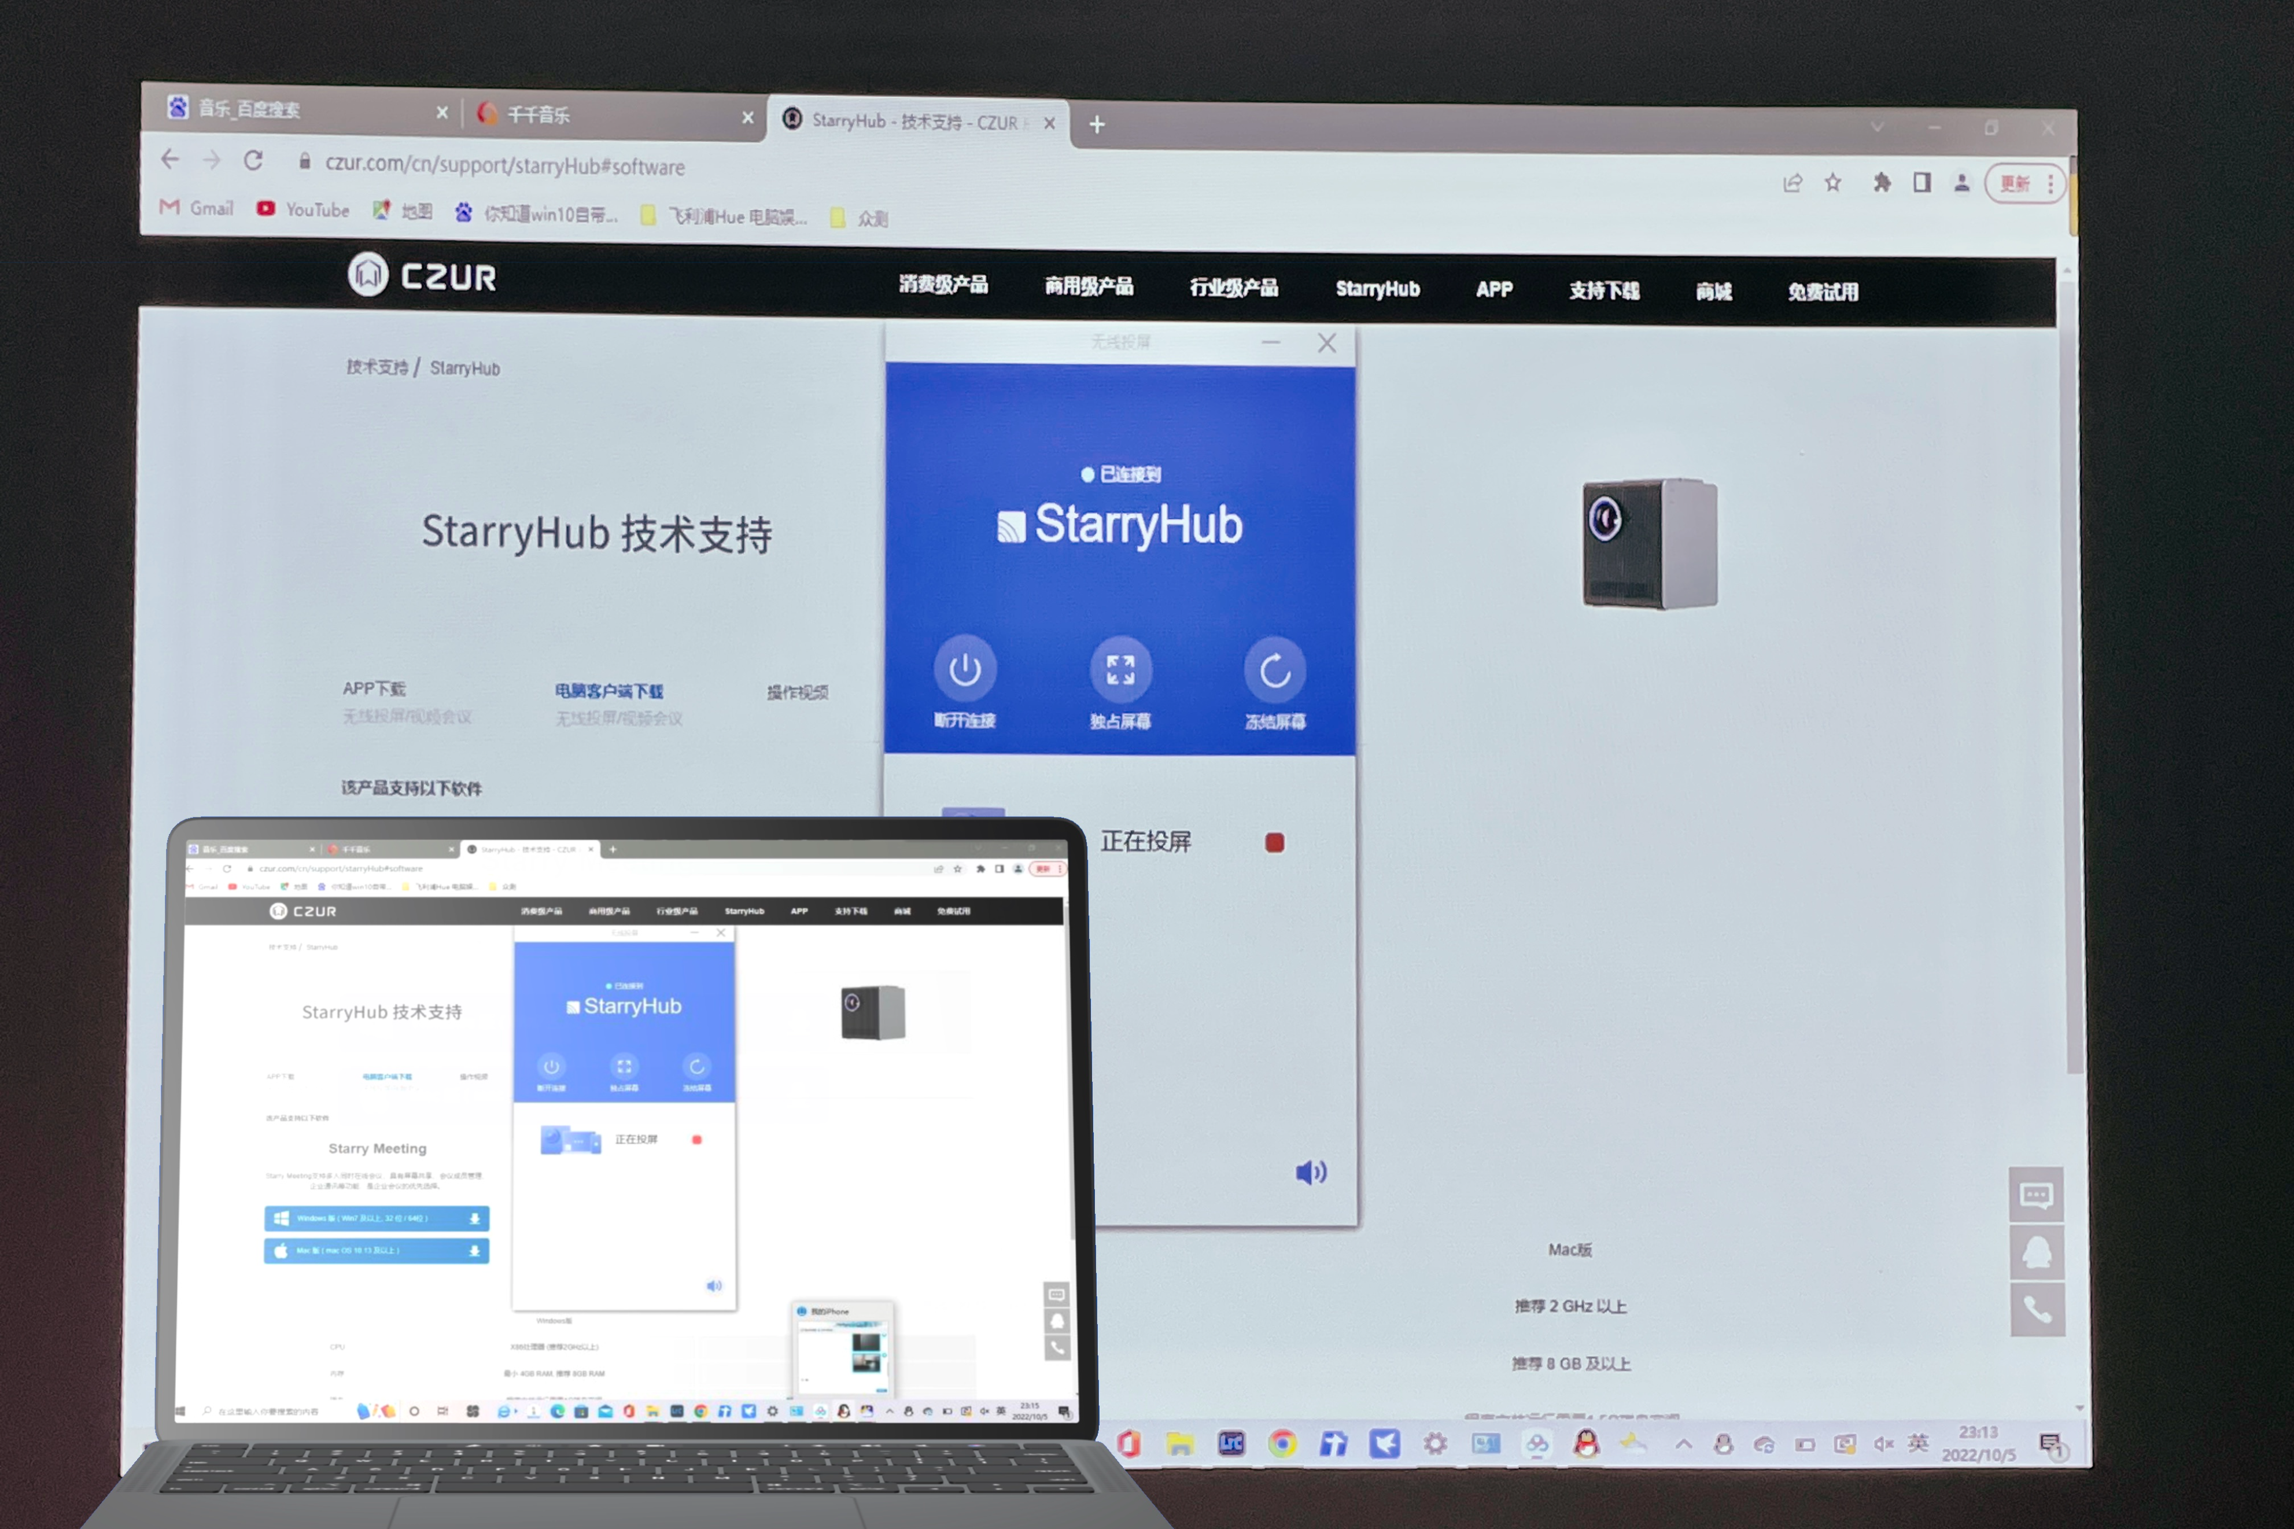Click 独占屏幕 fullscreen icon on projected StarryHub

(1120, 670)
